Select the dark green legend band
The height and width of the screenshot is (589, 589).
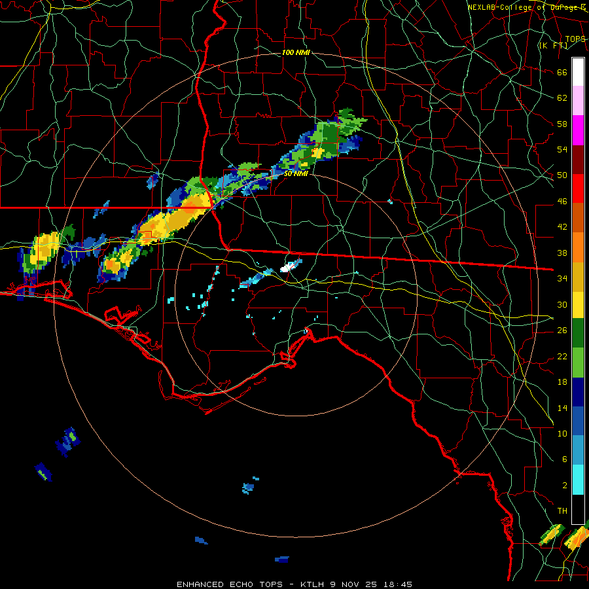pyautogui.click(x=578, y=333)
